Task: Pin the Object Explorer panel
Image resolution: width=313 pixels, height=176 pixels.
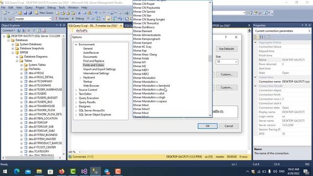Action: click(x=60, y=25)
